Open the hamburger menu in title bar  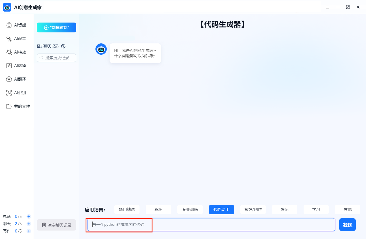coord(328,7)
